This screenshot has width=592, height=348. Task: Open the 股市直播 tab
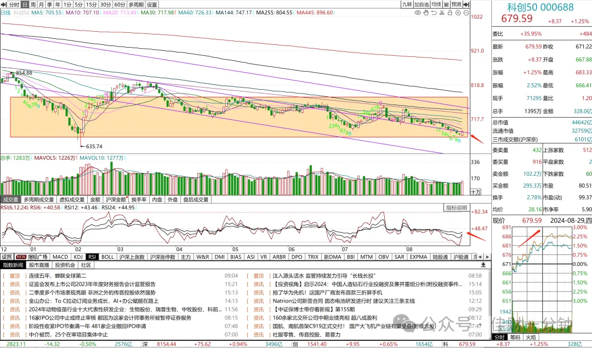tap(39, 265)
